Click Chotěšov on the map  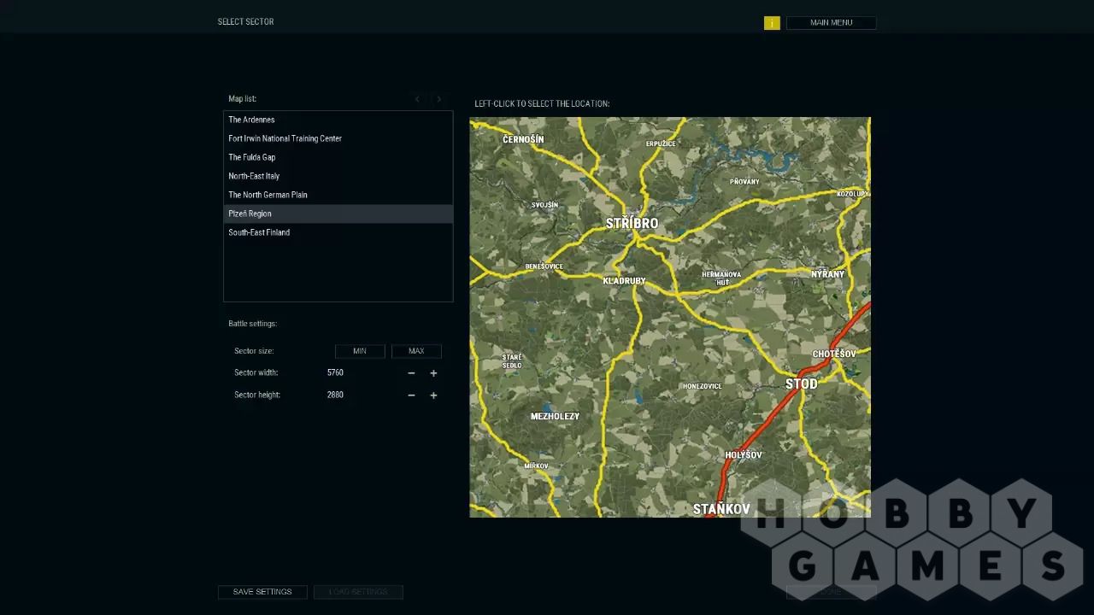834,354
